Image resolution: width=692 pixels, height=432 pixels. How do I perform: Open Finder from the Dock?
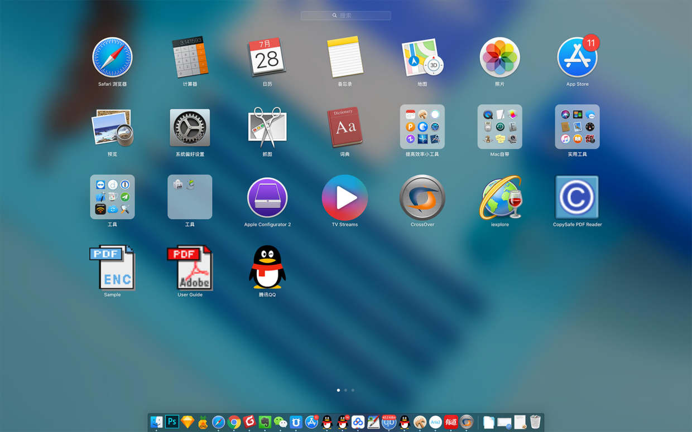(157, 422)
